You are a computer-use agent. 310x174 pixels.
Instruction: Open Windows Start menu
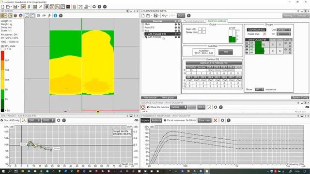pyautogui.click(x=3, y=171)
